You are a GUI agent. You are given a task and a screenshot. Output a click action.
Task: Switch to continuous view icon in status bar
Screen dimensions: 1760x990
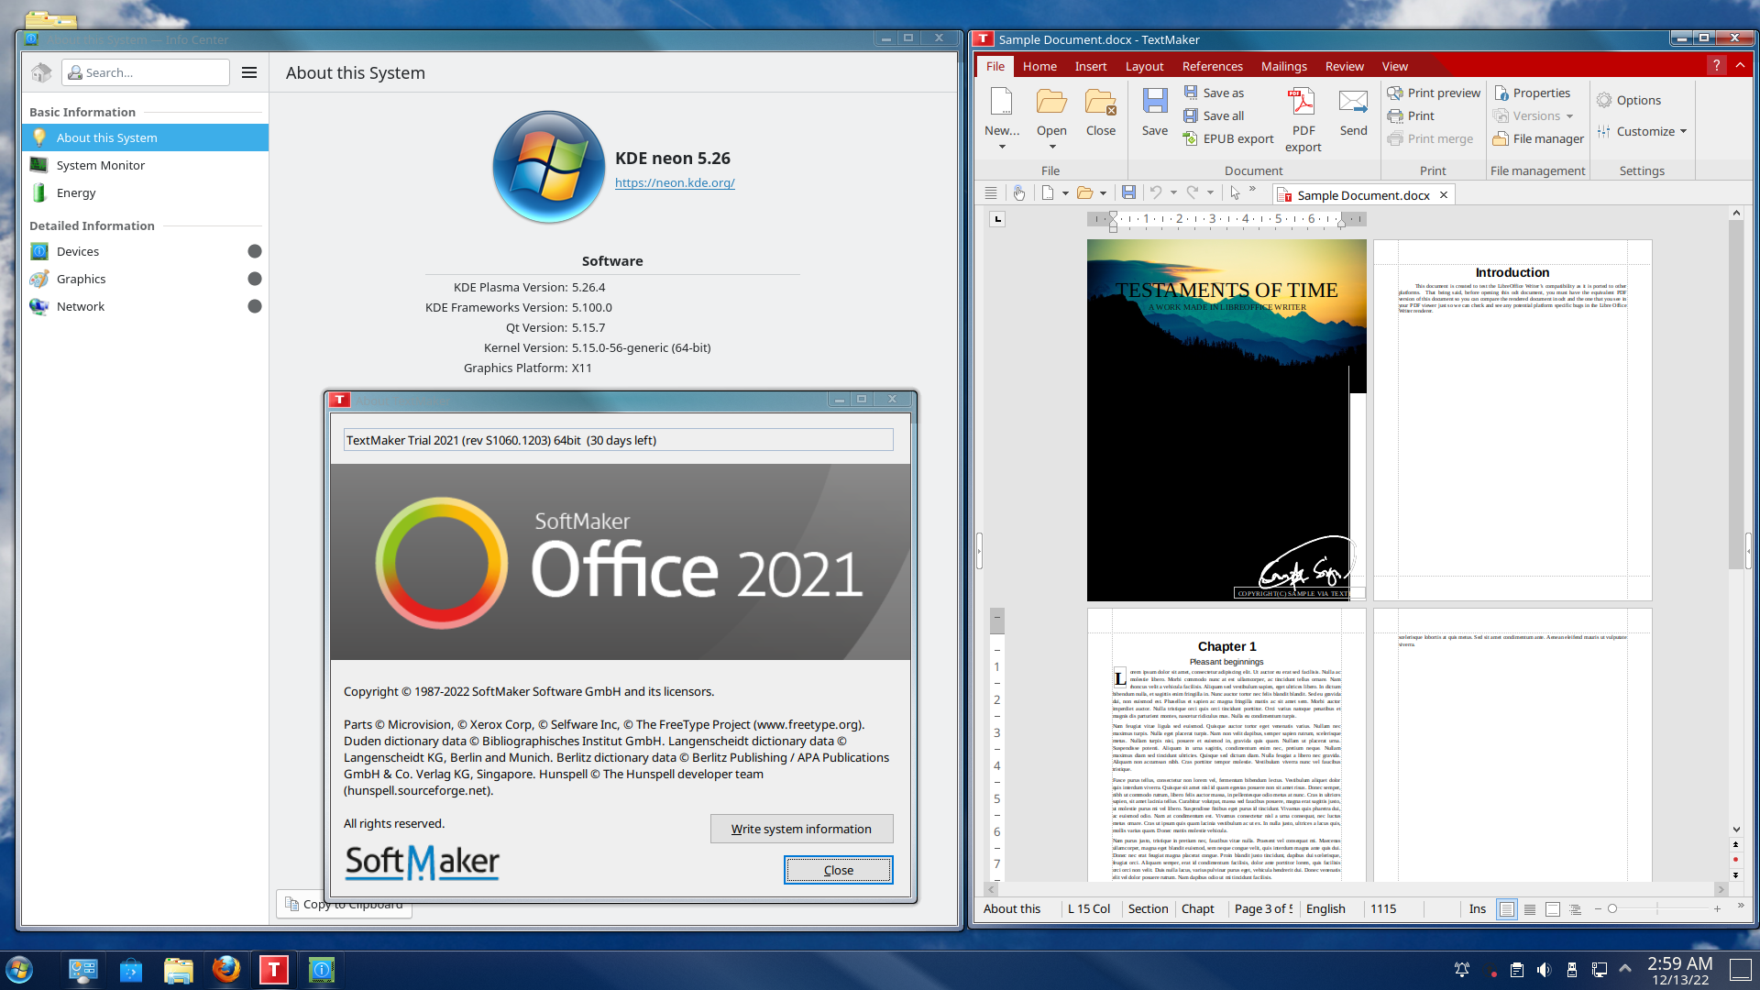1530,909
